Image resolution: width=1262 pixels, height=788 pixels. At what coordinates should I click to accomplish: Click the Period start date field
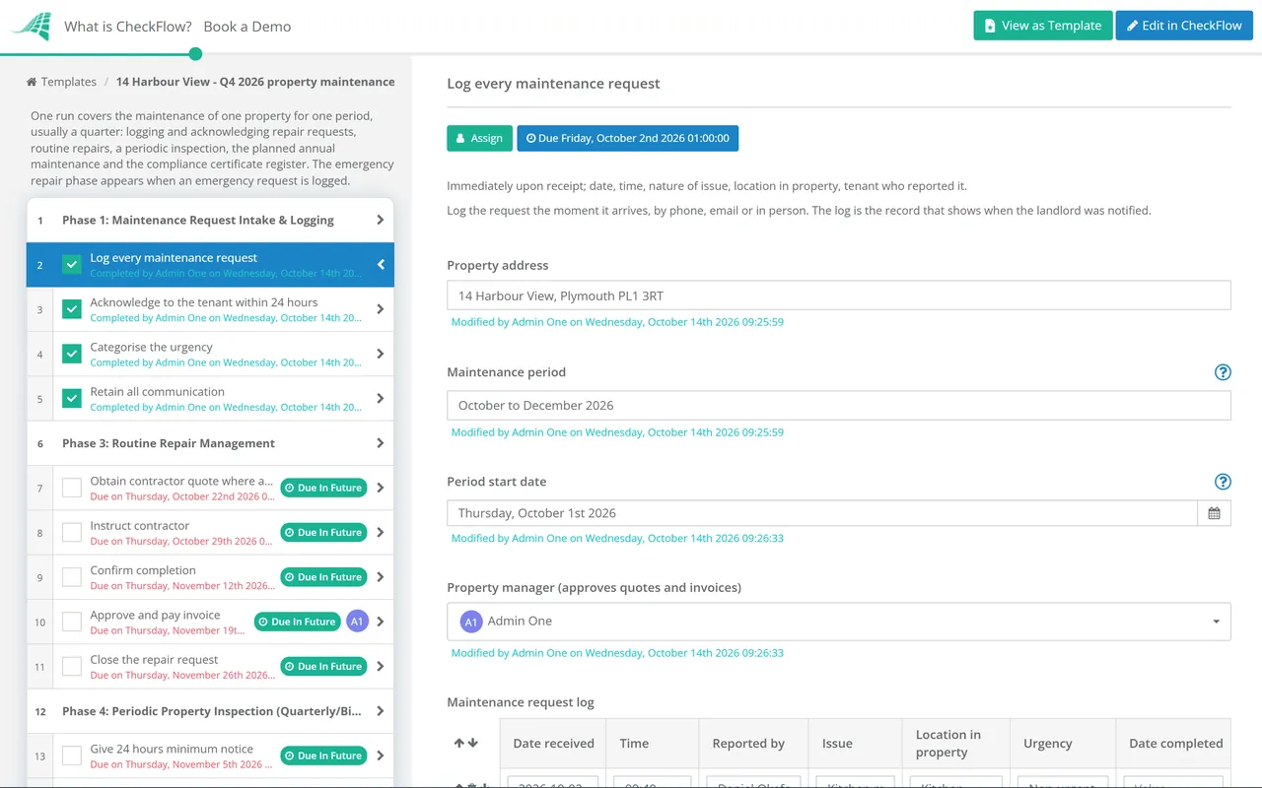822,513
